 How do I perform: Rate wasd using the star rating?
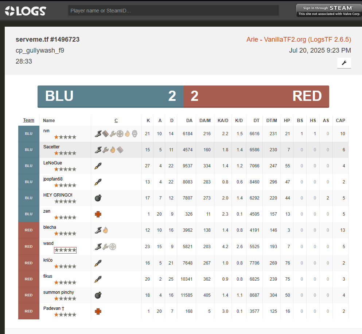[x=65, y=250]
